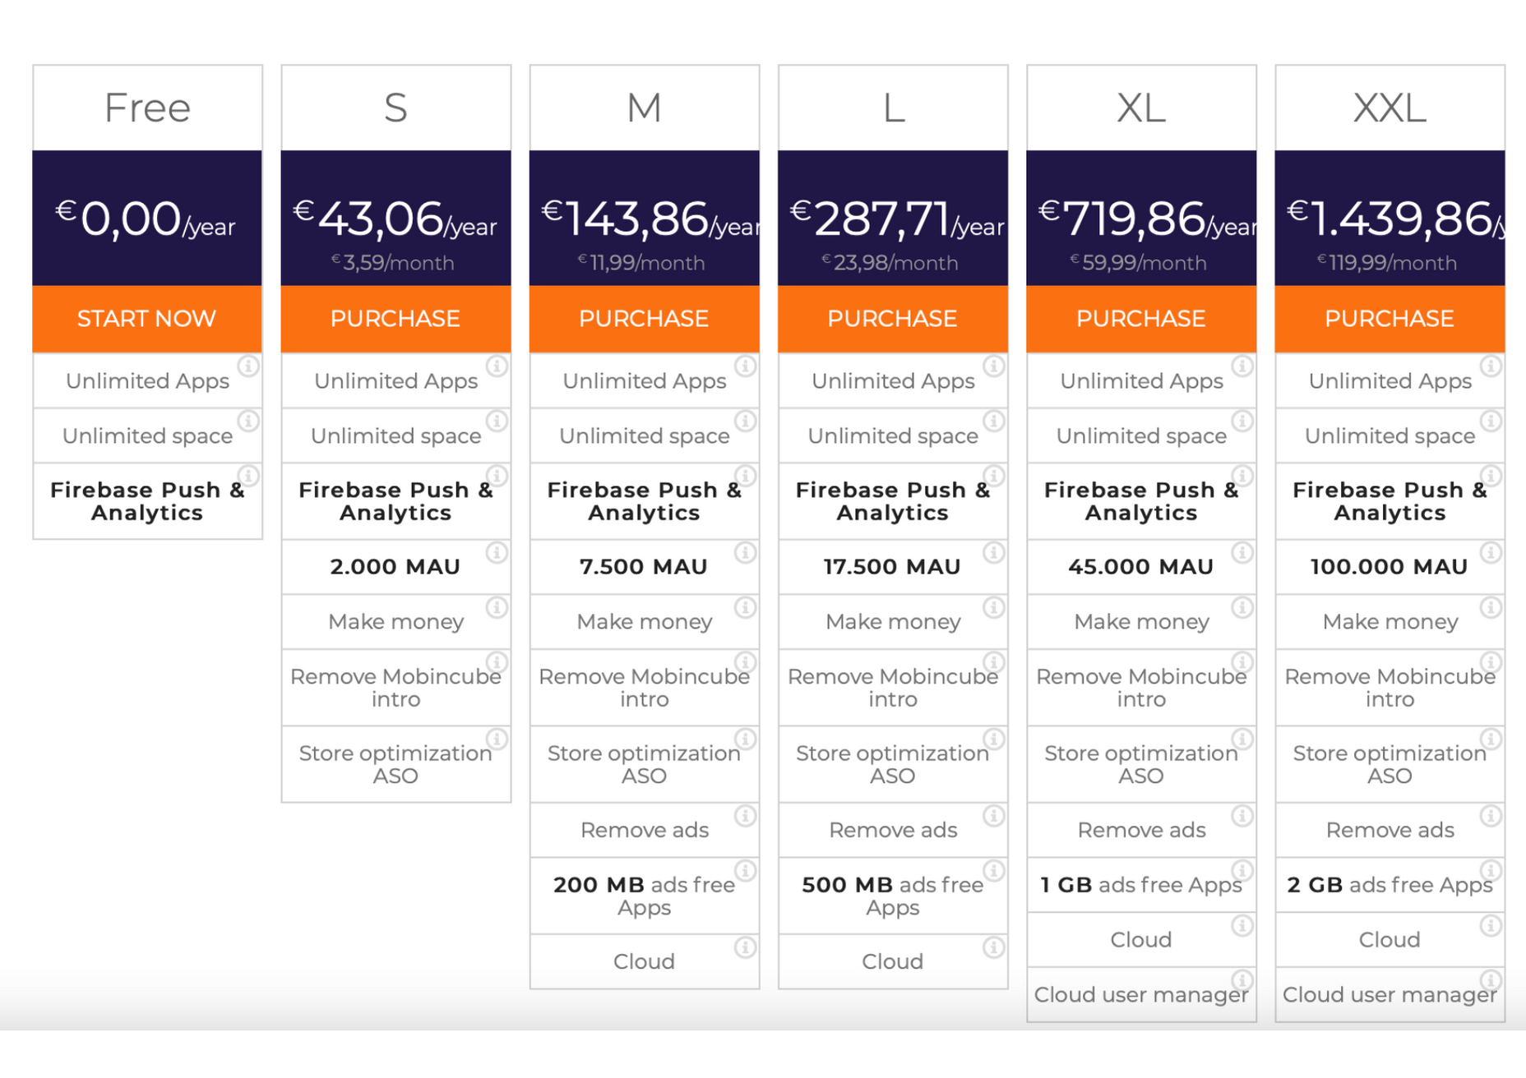Click Cloud text in XXL plan
The image size is (1526, 1078).
[1390, 940]
